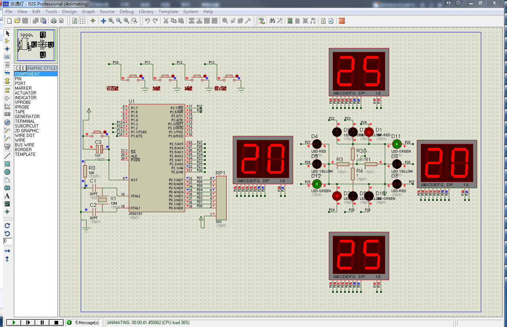Open the Debug menu
This screenshot has height=327, width=507.
[127, 12]
